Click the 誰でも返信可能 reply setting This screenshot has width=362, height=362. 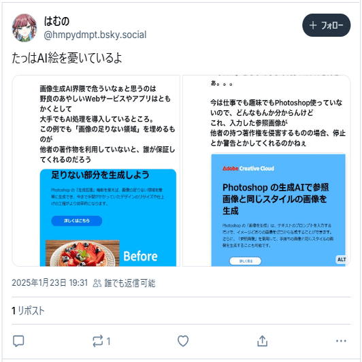pos(130,283)
